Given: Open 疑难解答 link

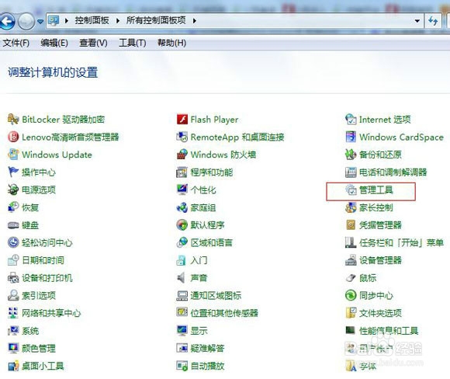Looking at the screenshot, I should (x=207, y=348).
